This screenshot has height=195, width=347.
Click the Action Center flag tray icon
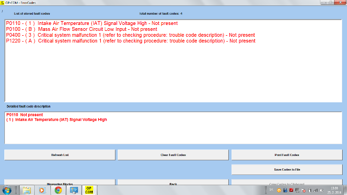304,190
